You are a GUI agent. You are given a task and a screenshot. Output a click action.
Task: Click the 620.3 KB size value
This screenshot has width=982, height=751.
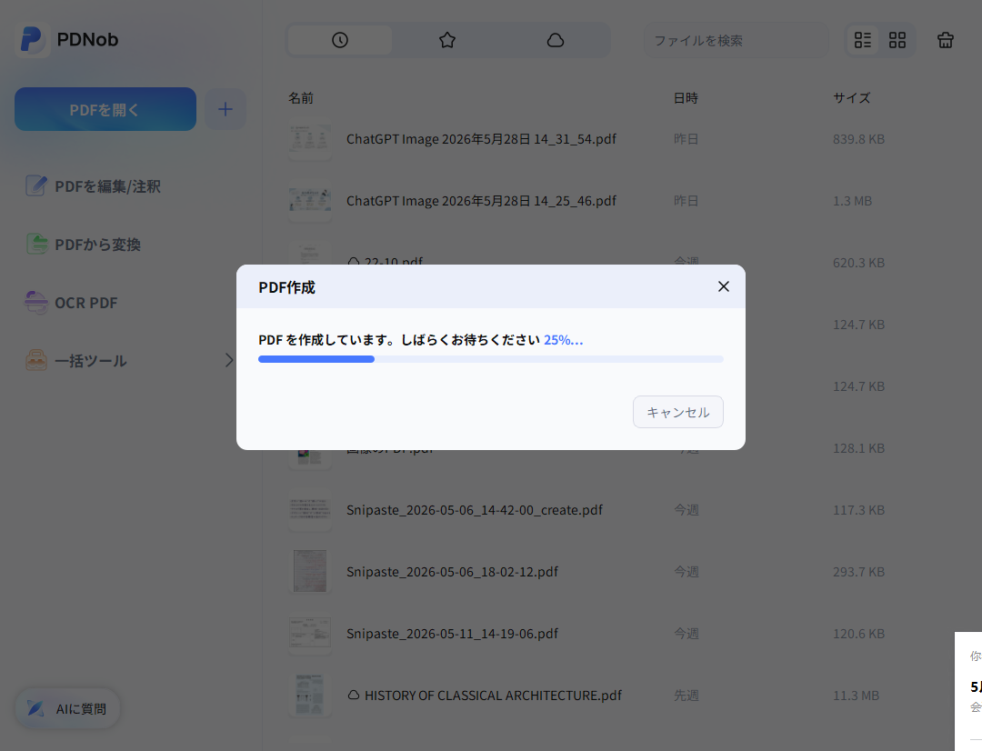tap(858, 263)
